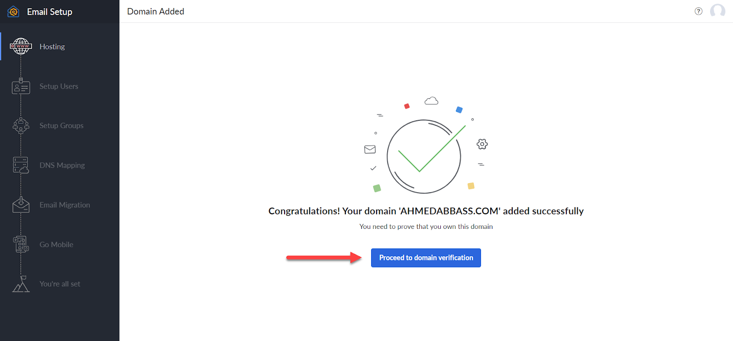Click the Email Setup logo icon
This screenshot has width=733, height=341.
coord(13,12)
